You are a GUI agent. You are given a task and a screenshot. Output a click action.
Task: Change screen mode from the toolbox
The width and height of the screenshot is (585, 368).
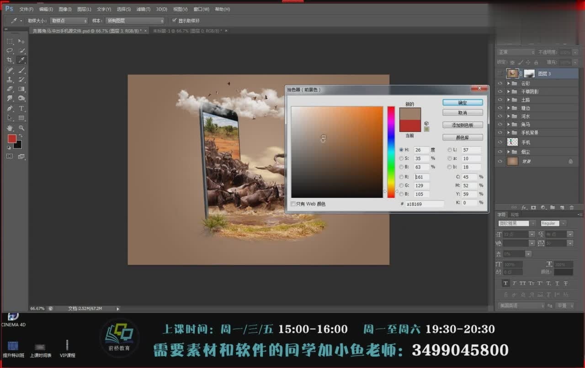[x=21, y=157]
